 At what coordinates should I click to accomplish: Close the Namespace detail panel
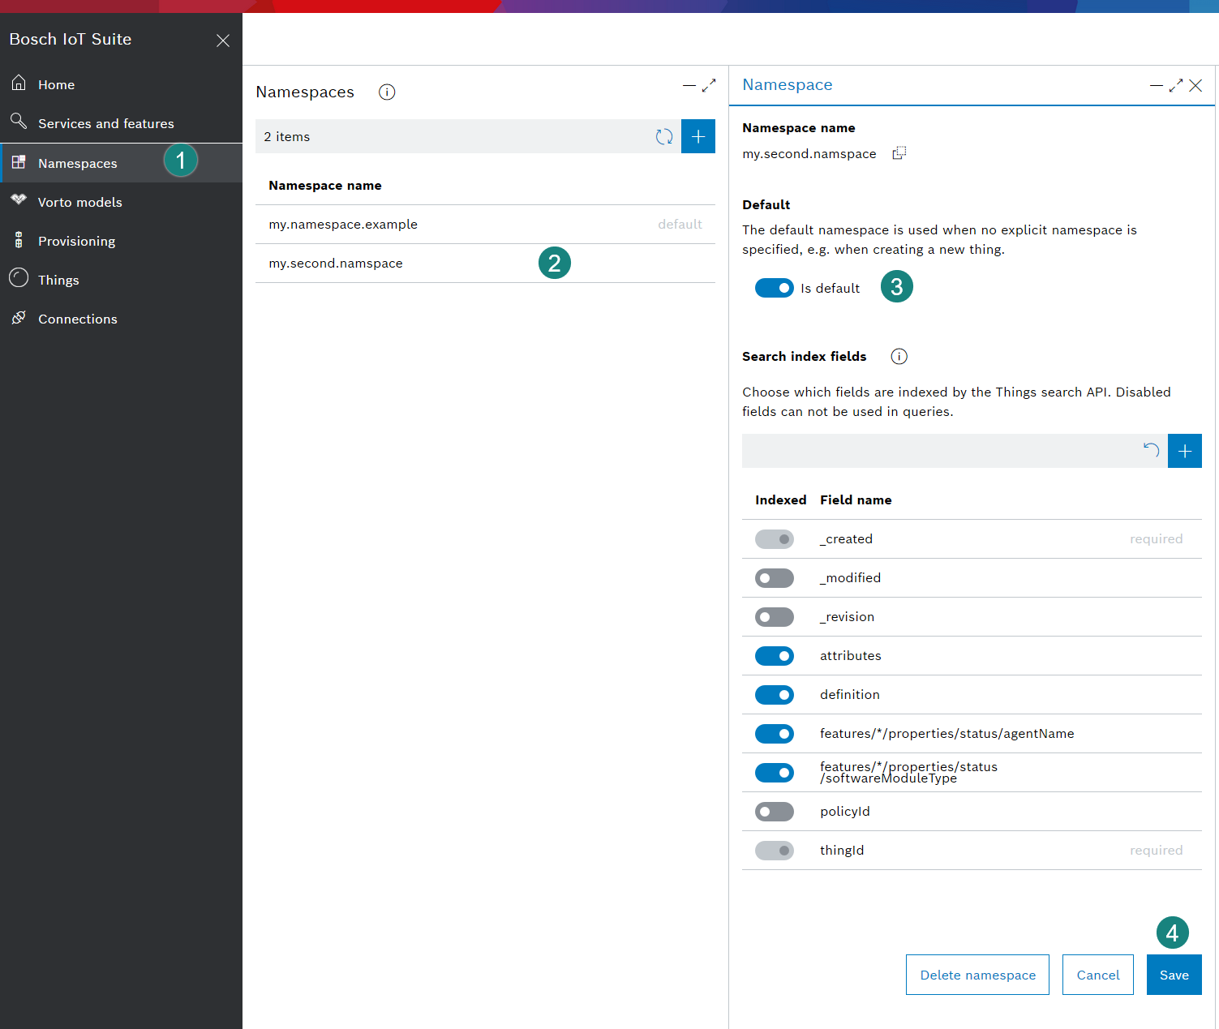tap(1195, 85)
